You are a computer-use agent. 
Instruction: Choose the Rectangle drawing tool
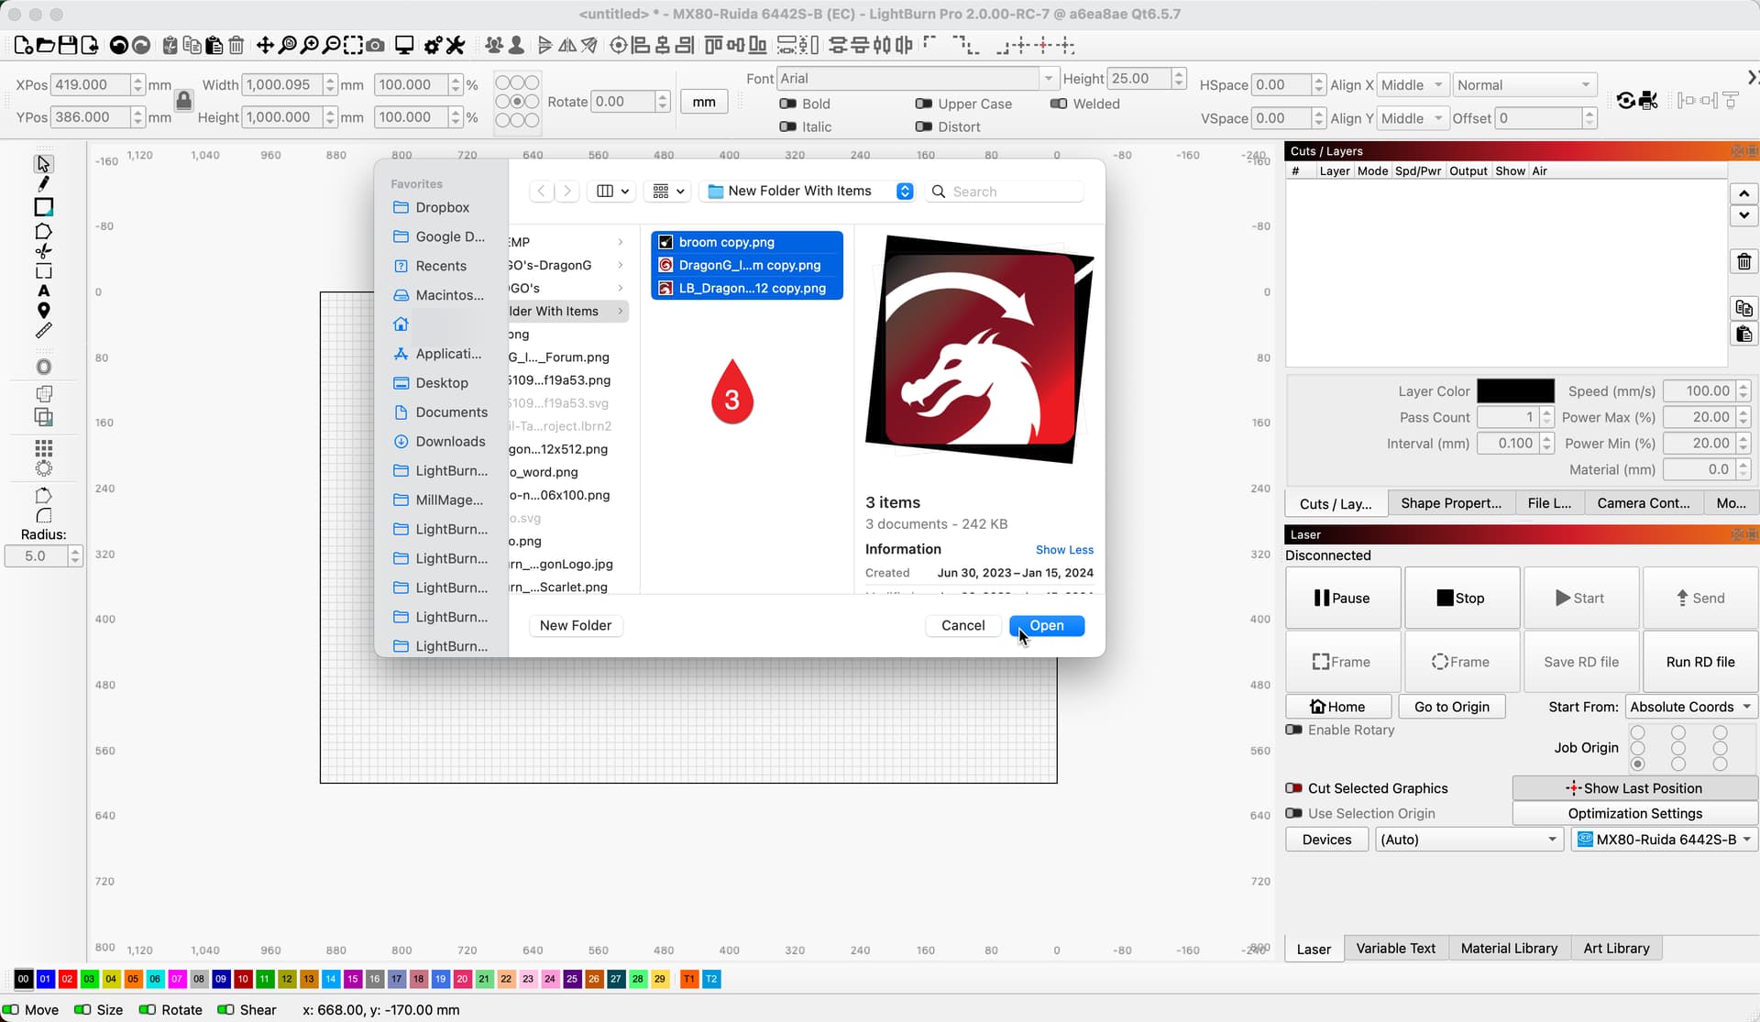pyautogui.click(x=43, y=207)
